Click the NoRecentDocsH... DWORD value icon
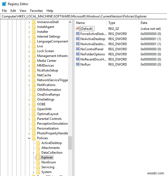The height and width of the screenshot is (176, 167). coord(78,59)
